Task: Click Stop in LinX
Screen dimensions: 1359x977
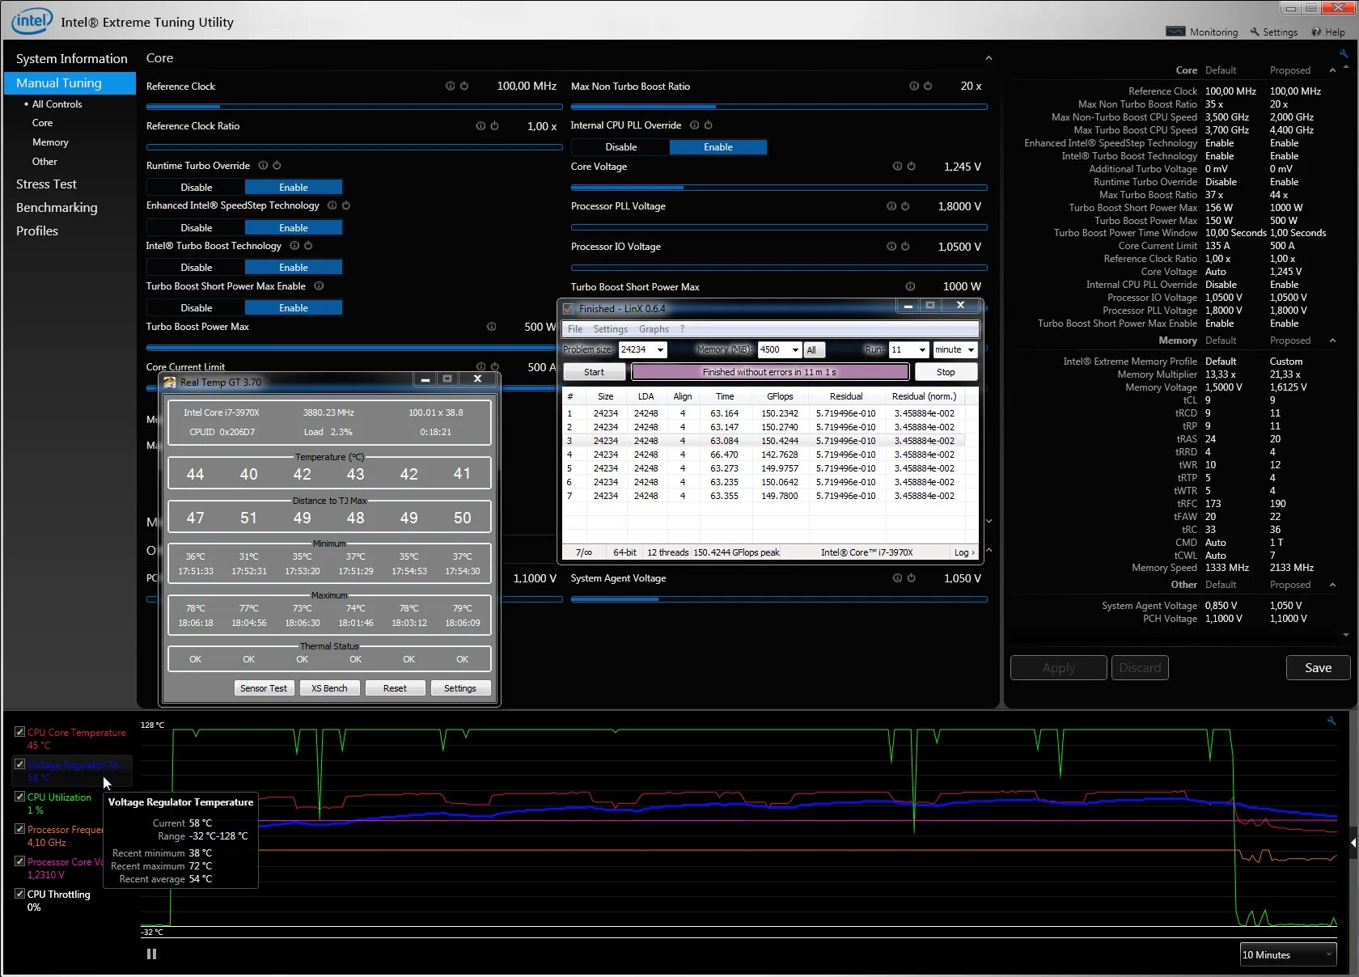Action: pos(946,372)
